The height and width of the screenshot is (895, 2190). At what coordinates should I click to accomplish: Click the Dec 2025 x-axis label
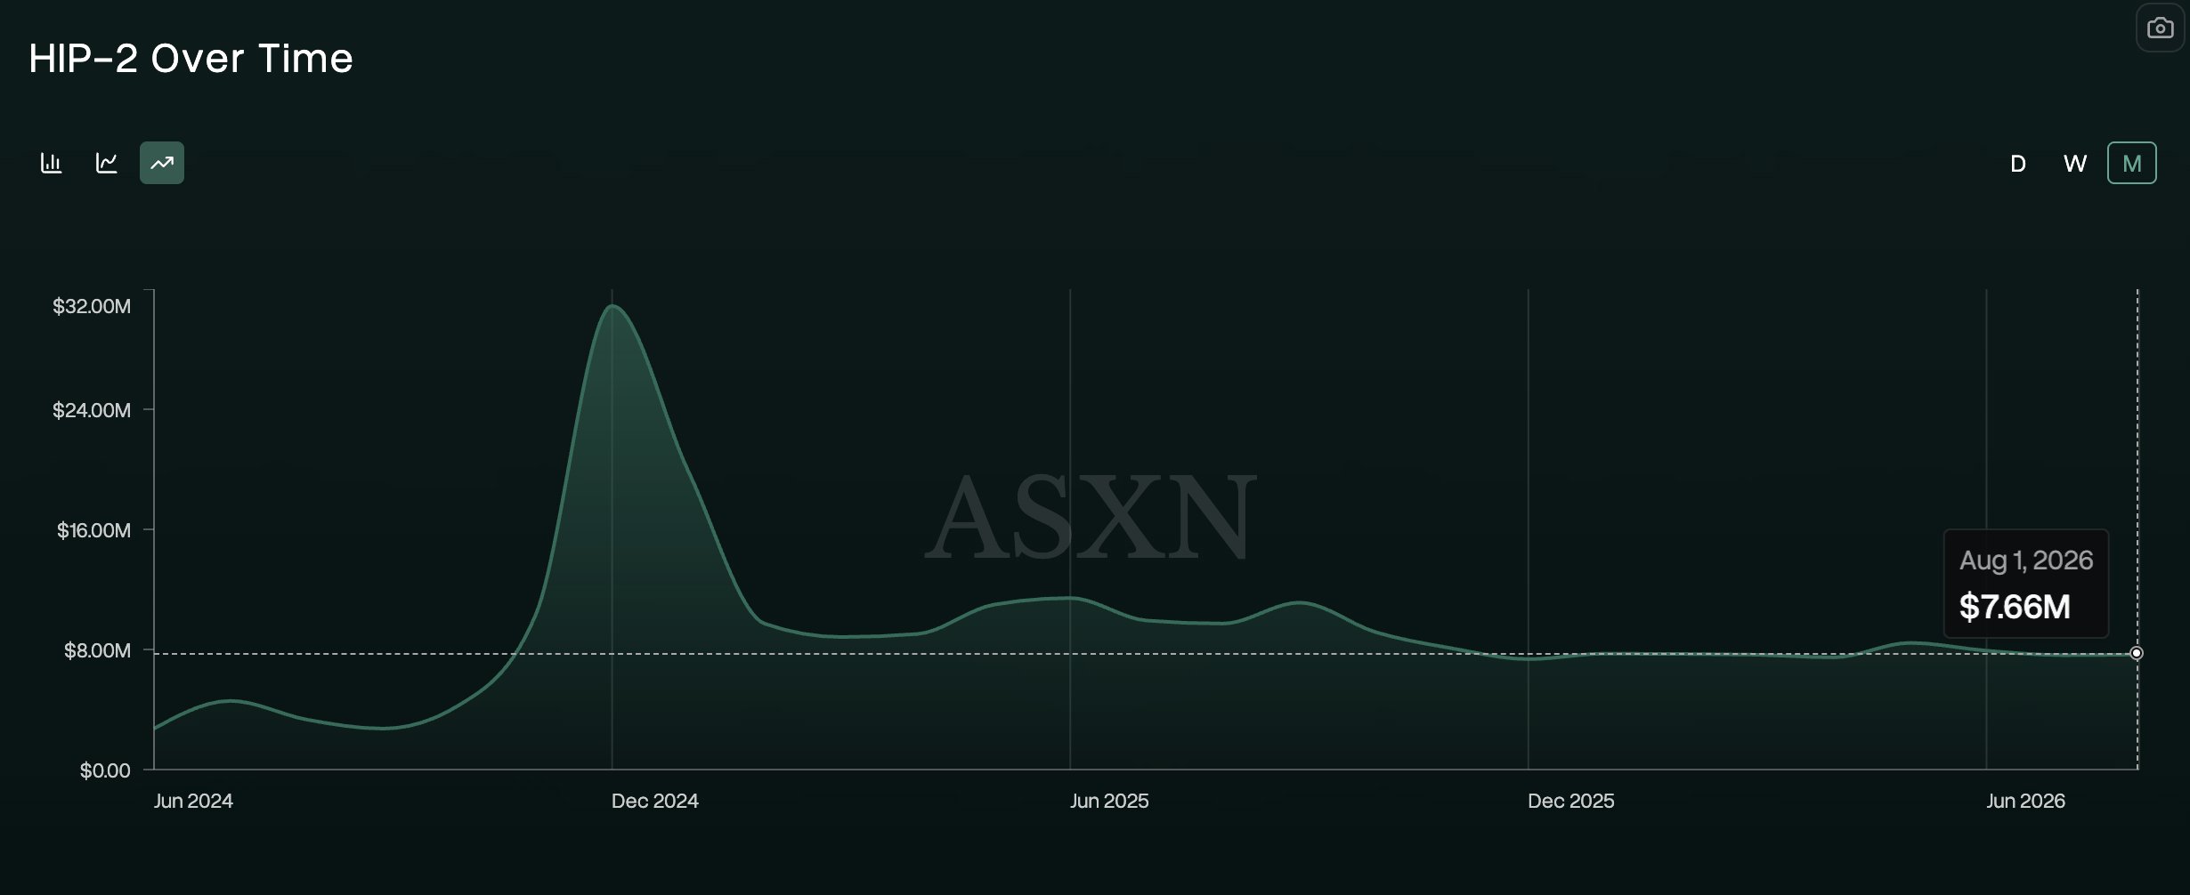point(1571,801)
